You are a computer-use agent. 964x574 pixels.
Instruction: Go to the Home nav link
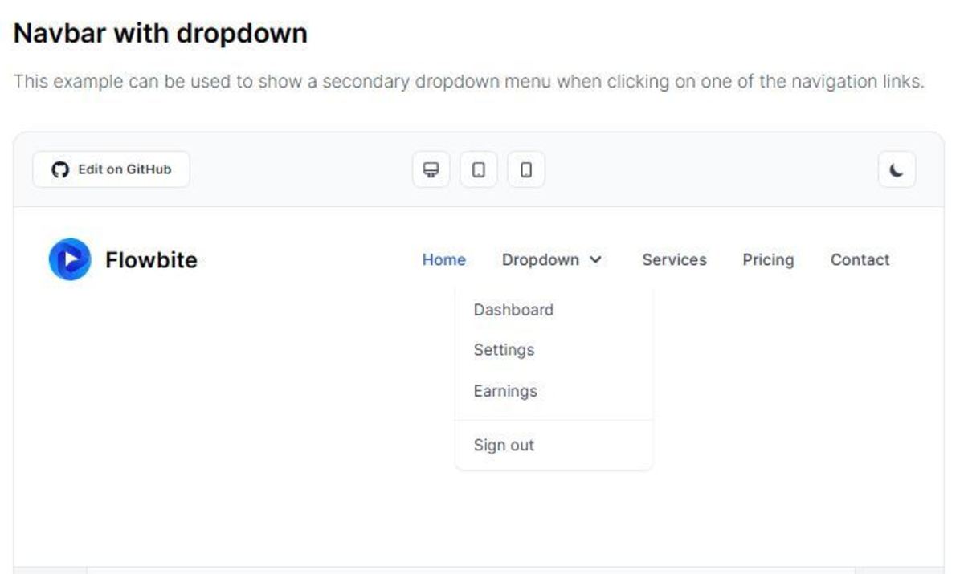click(443, 260)
